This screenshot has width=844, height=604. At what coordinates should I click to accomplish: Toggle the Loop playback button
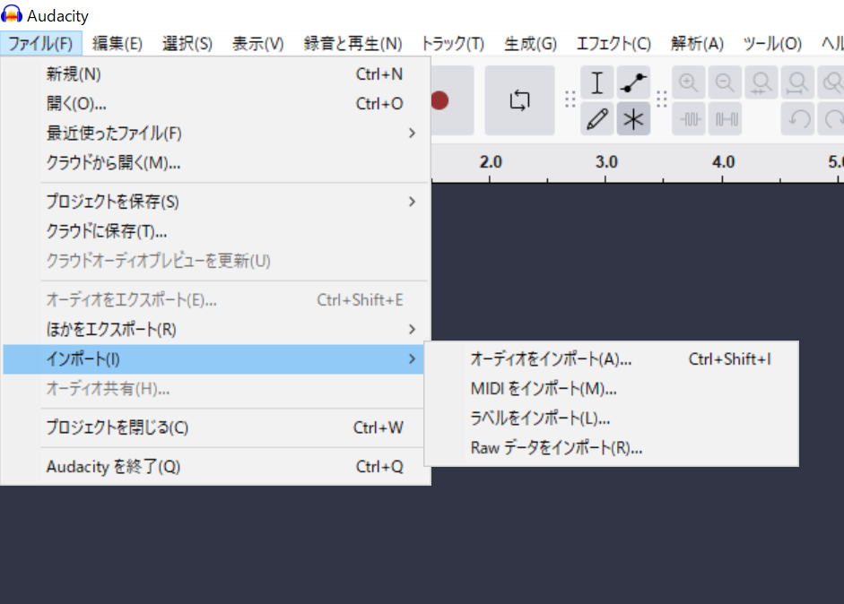point(519,100)
